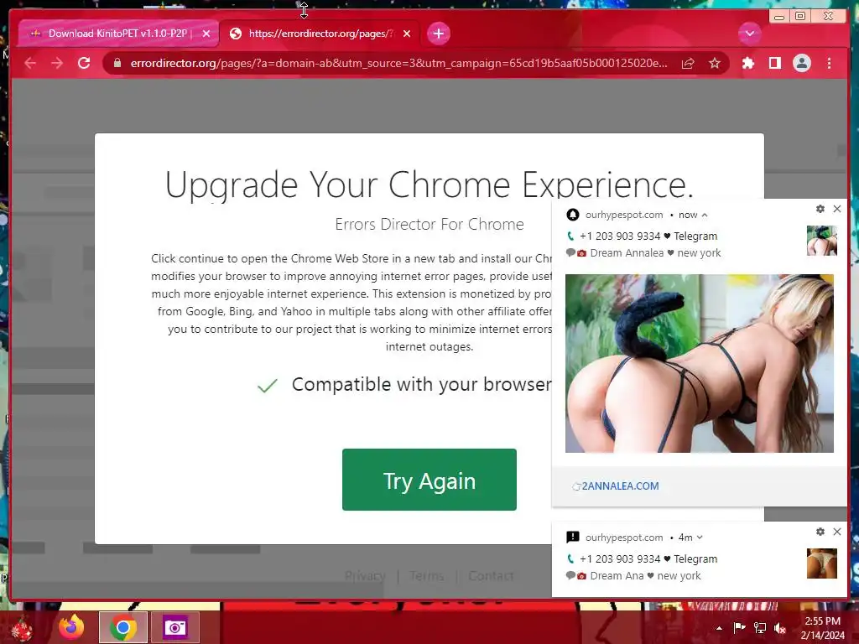This screenshot has width=859, height=644.
Task: Click the green Try Again button
Action: pos(429,480)
